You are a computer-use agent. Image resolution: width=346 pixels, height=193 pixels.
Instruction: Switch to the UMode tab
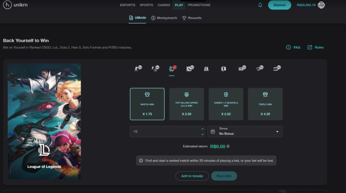pyautogui.click(x=138, y=18)
